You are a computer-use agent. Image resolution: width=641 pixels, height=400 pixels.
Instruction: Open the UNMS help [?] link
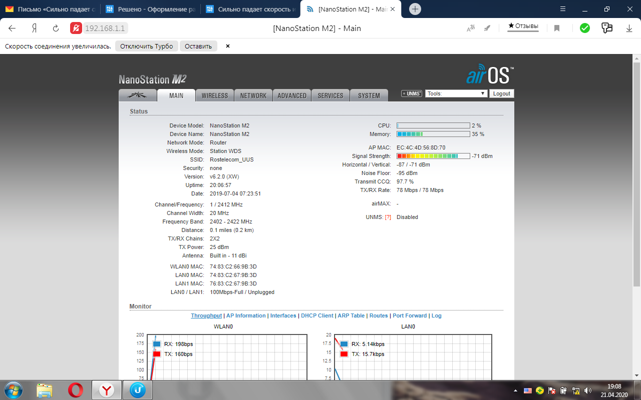coord(388,217)
